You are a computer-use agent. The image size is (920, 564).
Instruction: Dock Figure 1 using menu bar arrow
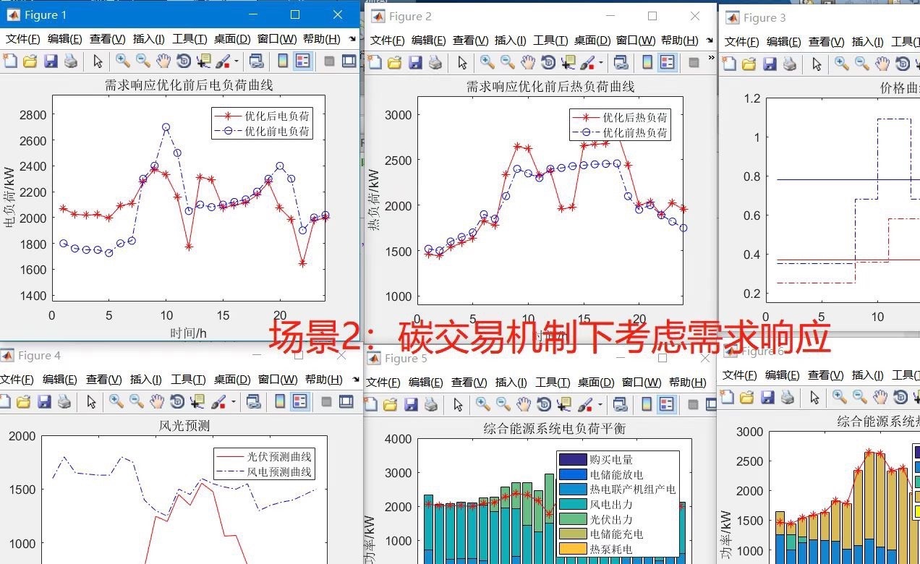pos(352,39)
